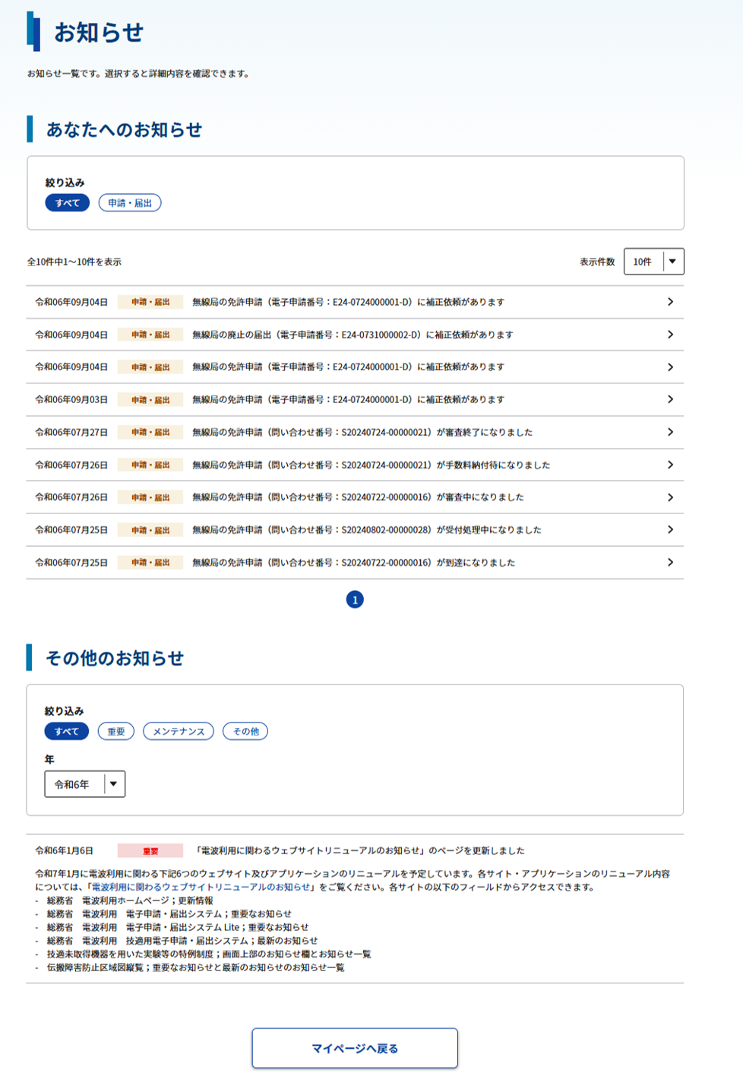
Task: Open chevron for 受付処理中 notice row
Action: click(670, 529)
